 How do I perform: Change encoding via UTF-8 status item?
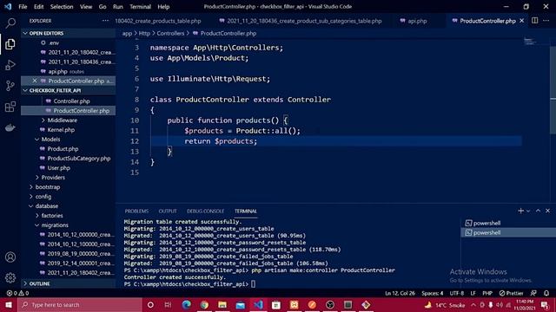coord(457,293)
